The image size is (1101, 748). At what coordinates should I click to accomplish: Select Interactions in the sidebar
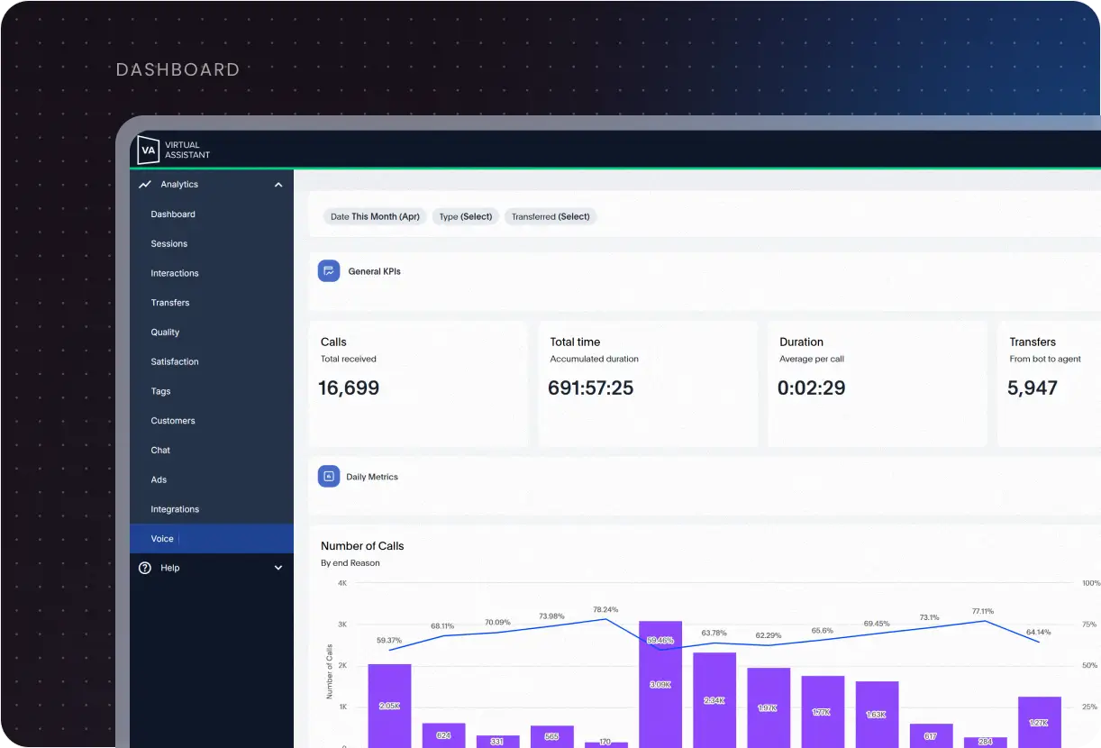point(175,273)
